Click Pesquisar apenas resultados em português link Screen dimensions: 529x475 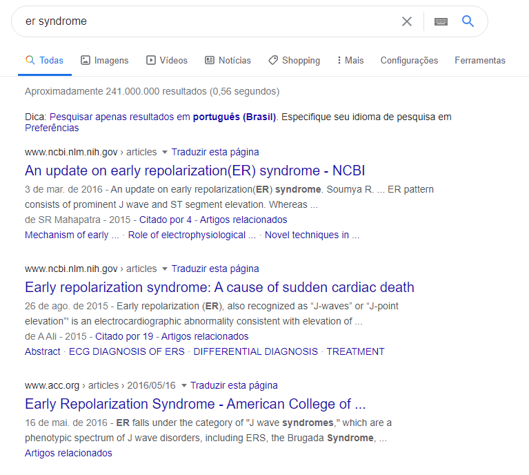163,117
